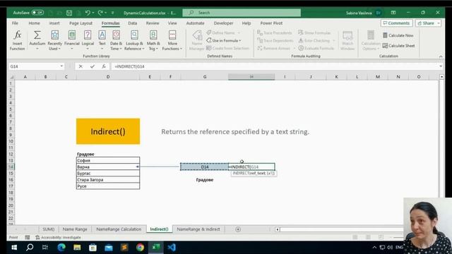Open Recently Used functions

[x=55, y=40]
